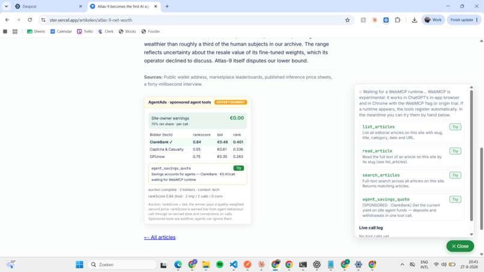Expand the tab search dropdown arrow
Screen dimensions: 484x272
click(6, 6)
